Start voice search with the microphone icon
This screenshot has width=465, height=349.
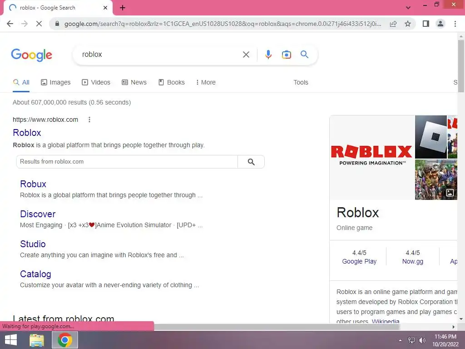pos(268,55)
